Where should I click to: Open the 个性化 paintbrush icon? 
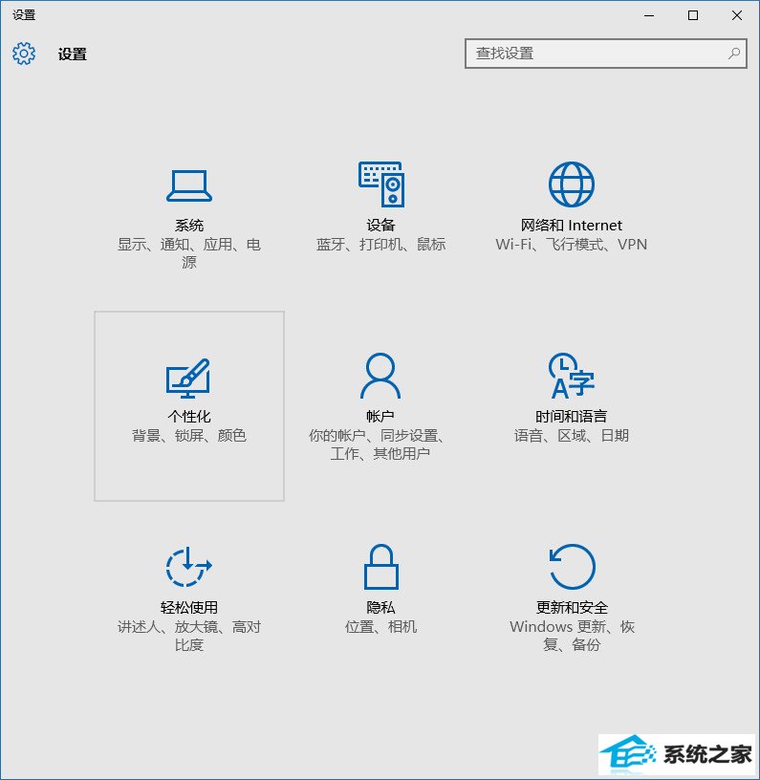coord(188,379)
